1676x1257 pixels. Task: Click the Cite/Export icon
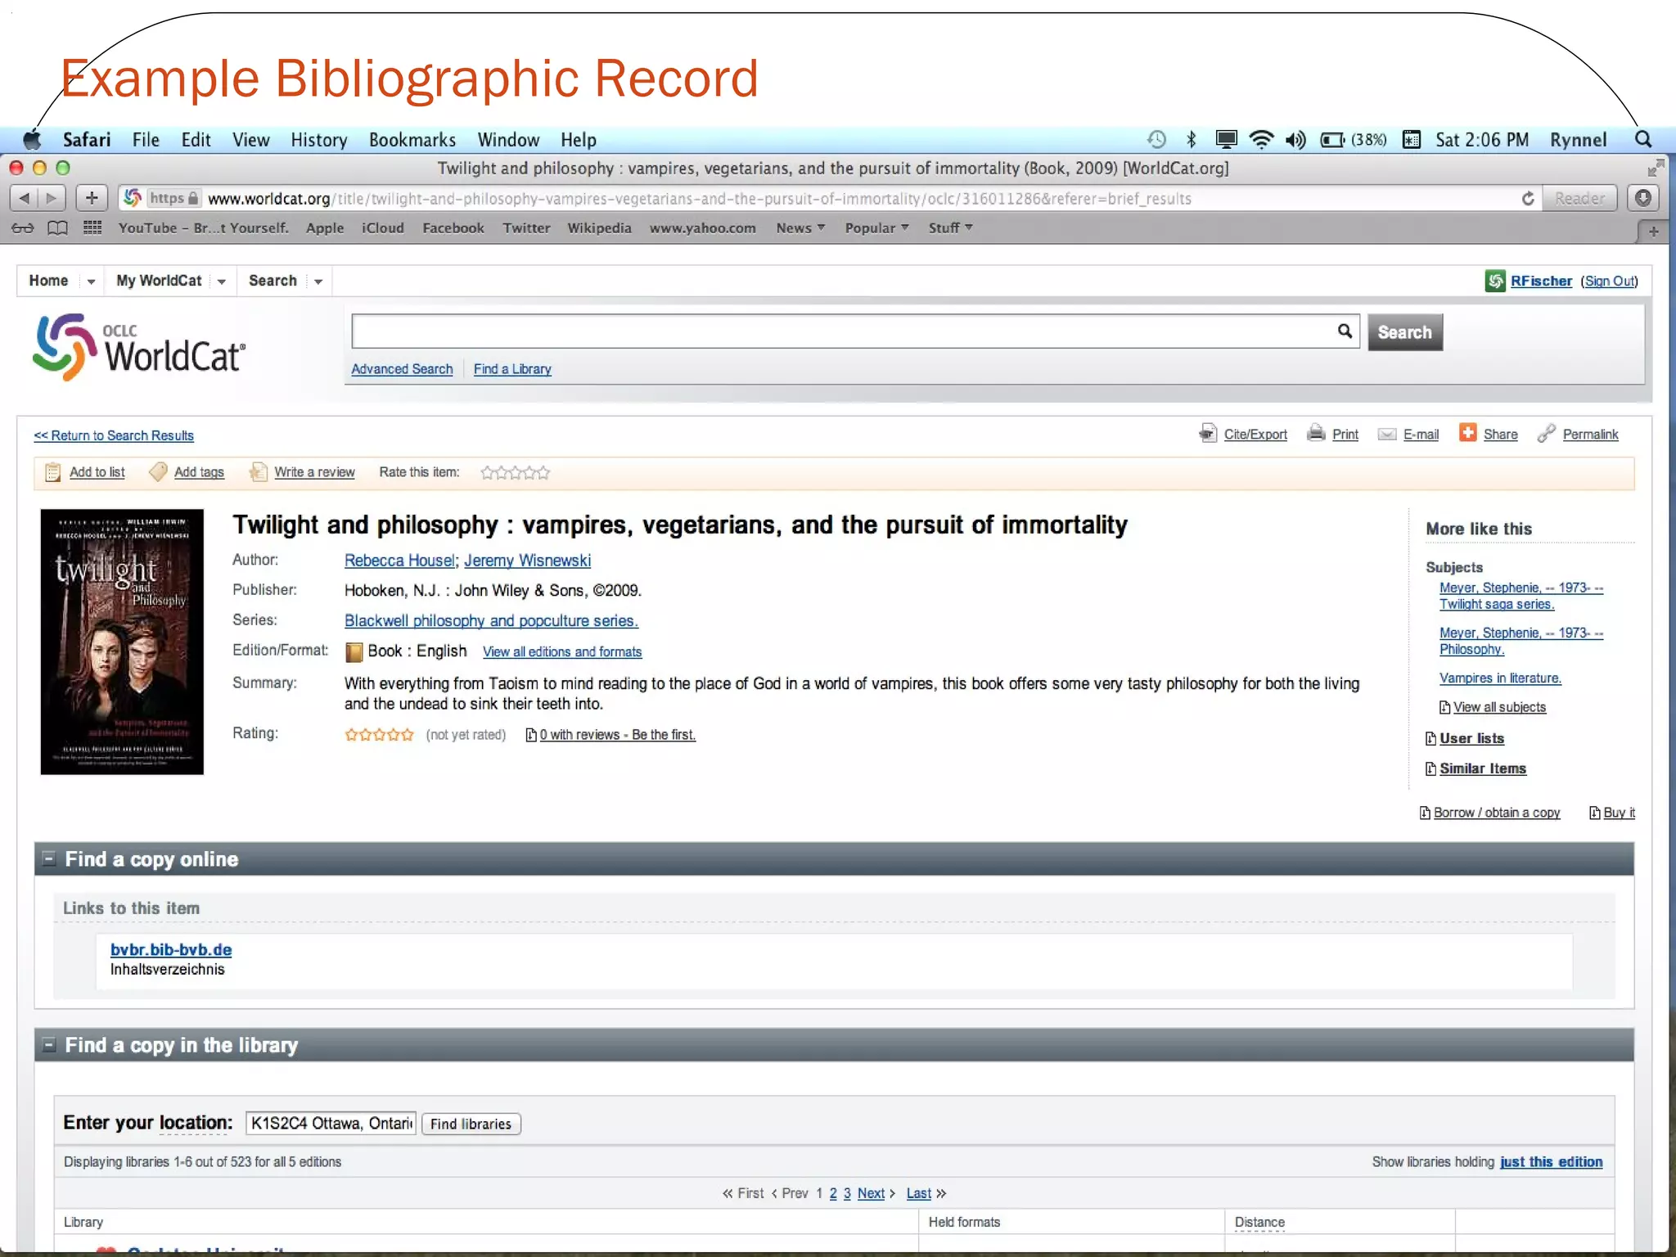coord(1208,433)
